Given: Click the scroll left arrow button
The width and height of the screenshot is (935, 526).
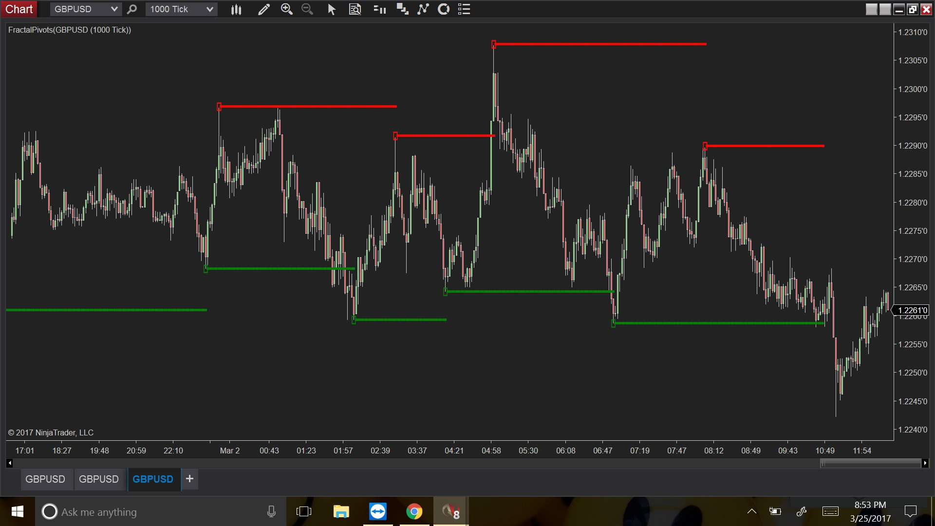Looking at the screenshot, I should 9,463.
